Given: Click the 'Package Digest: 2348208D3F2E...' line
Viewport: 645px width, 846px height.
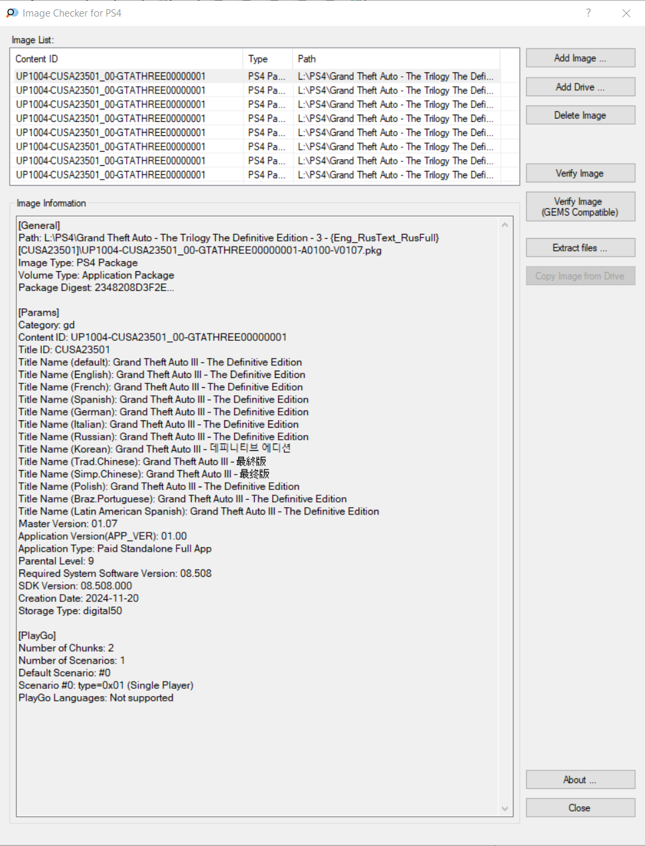Looking at the screenshot, I should (96, 288).
